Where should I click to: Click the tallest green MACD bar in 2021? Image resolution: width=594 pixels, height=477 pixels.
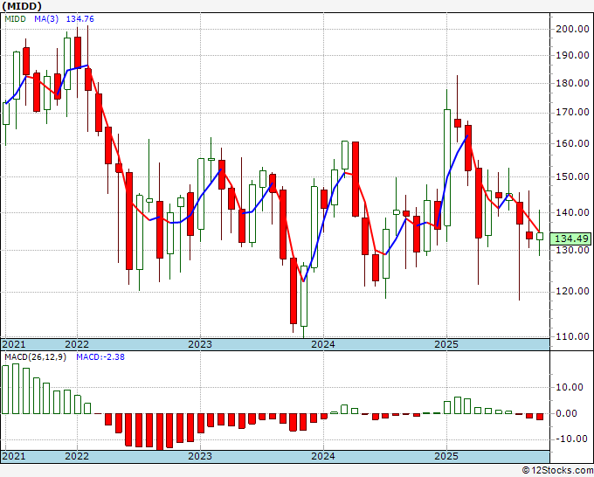tap(16, 389)
